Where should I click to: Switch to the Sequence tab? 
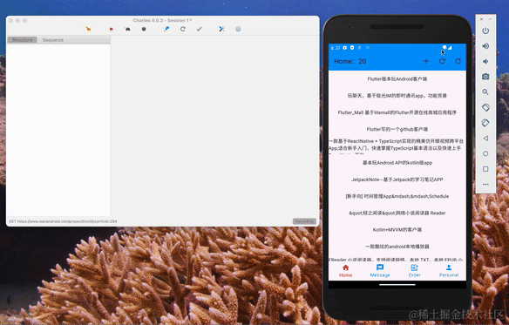pyautogui.click(x=53, y=40)
